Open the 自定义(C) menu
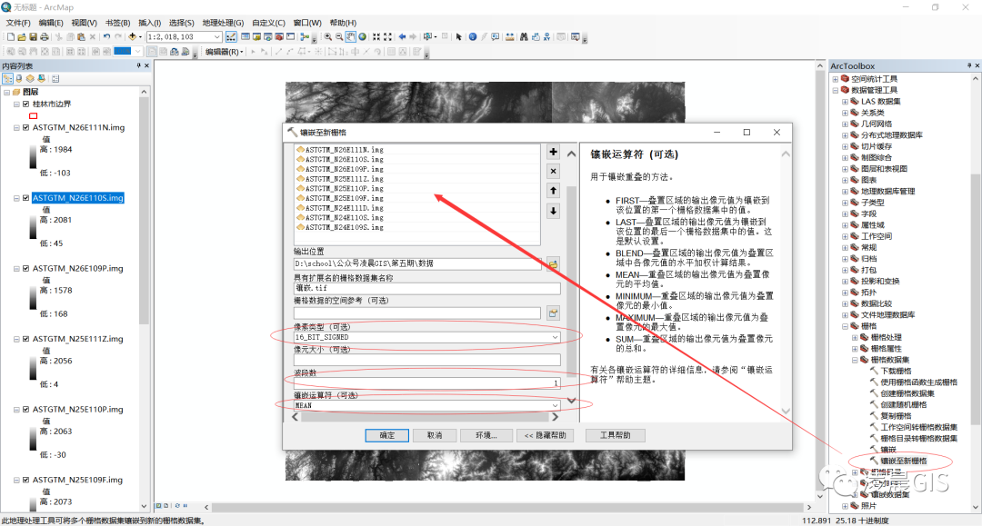 [268, 23]
